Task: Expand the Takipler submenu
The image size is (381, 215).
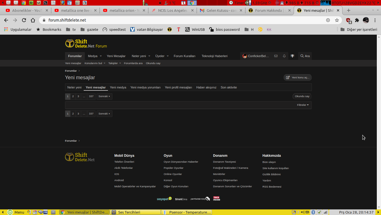Action: [x=120, y=63]
